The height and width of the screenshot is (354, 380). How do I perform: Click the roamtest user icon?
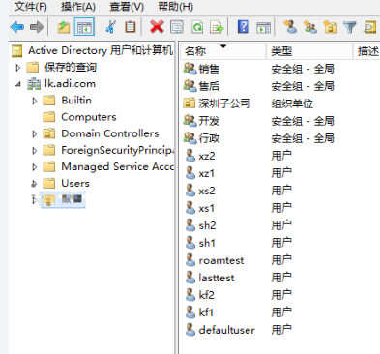click(190, 260)
